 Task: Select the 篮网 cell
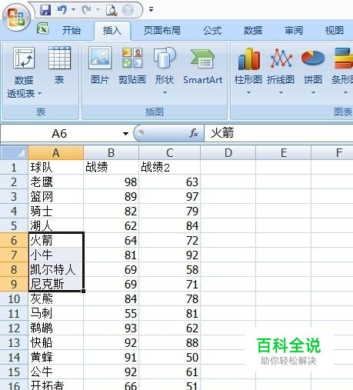(55, 197)
